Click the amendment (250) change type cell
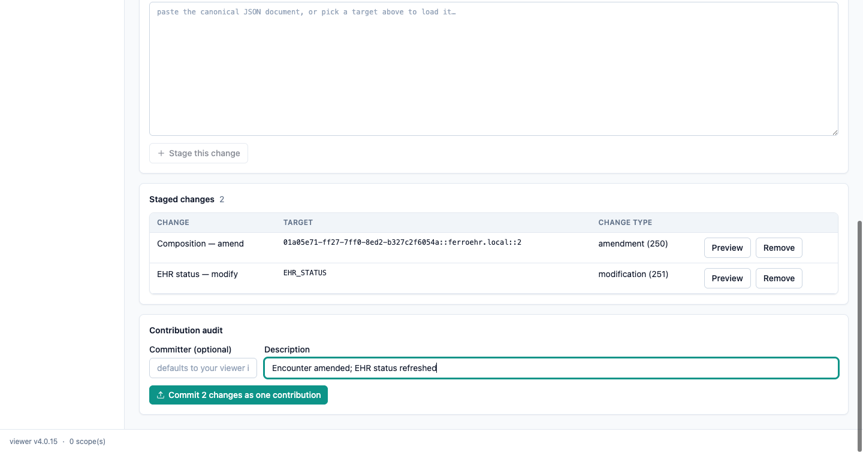This screenshot has height=453, width=863. click(x=633, y=244)
